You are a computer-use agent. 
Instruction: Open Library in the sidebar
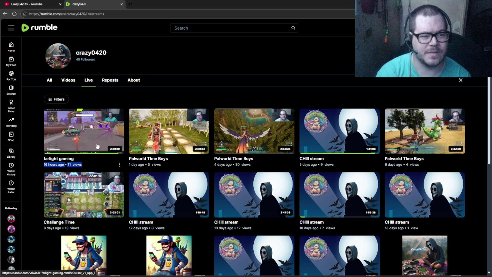coord(11,154)
